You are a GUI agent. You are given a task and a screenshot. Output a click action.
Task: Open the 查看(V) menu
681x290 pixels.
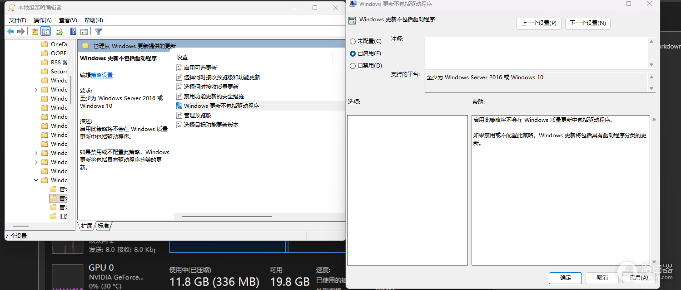click(68, 20)
